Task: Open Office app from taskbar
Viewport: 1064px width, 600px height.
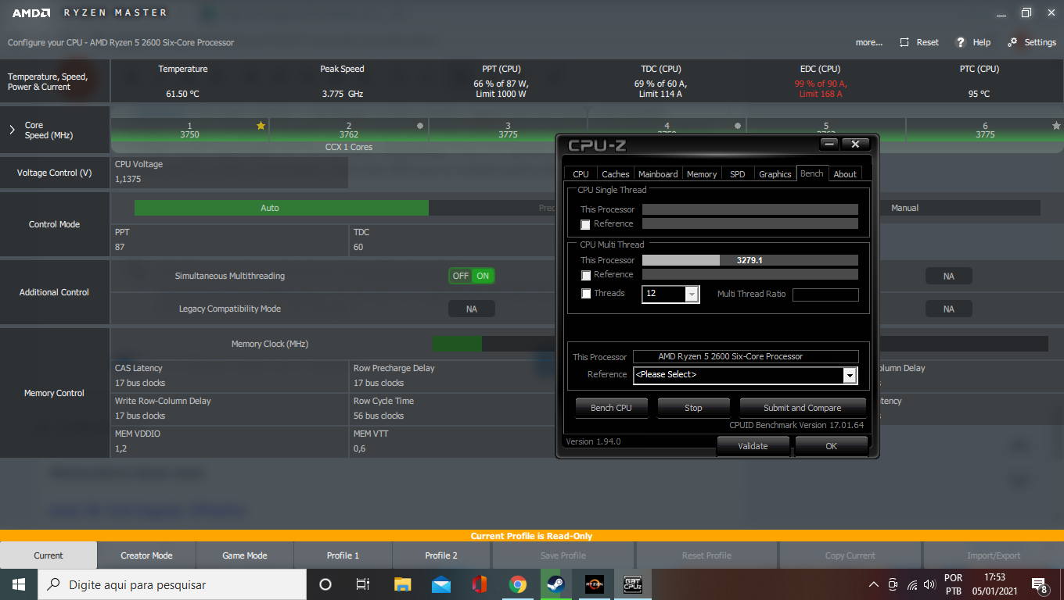Action: tap(479, 584)
